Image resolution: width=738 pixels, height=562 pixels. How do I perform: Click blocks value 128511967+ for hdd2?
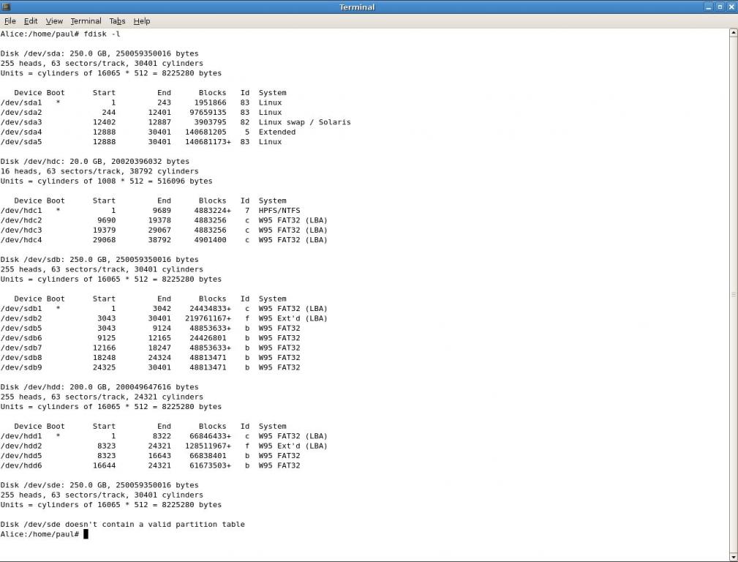click(x=208, y=446)
